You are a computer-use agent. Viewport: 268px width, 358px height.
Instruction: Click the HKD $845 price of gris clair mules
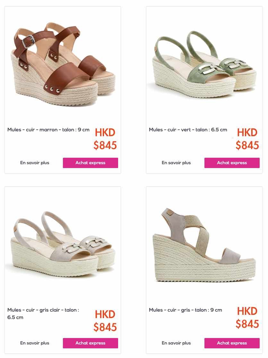[x=105, y=321]
